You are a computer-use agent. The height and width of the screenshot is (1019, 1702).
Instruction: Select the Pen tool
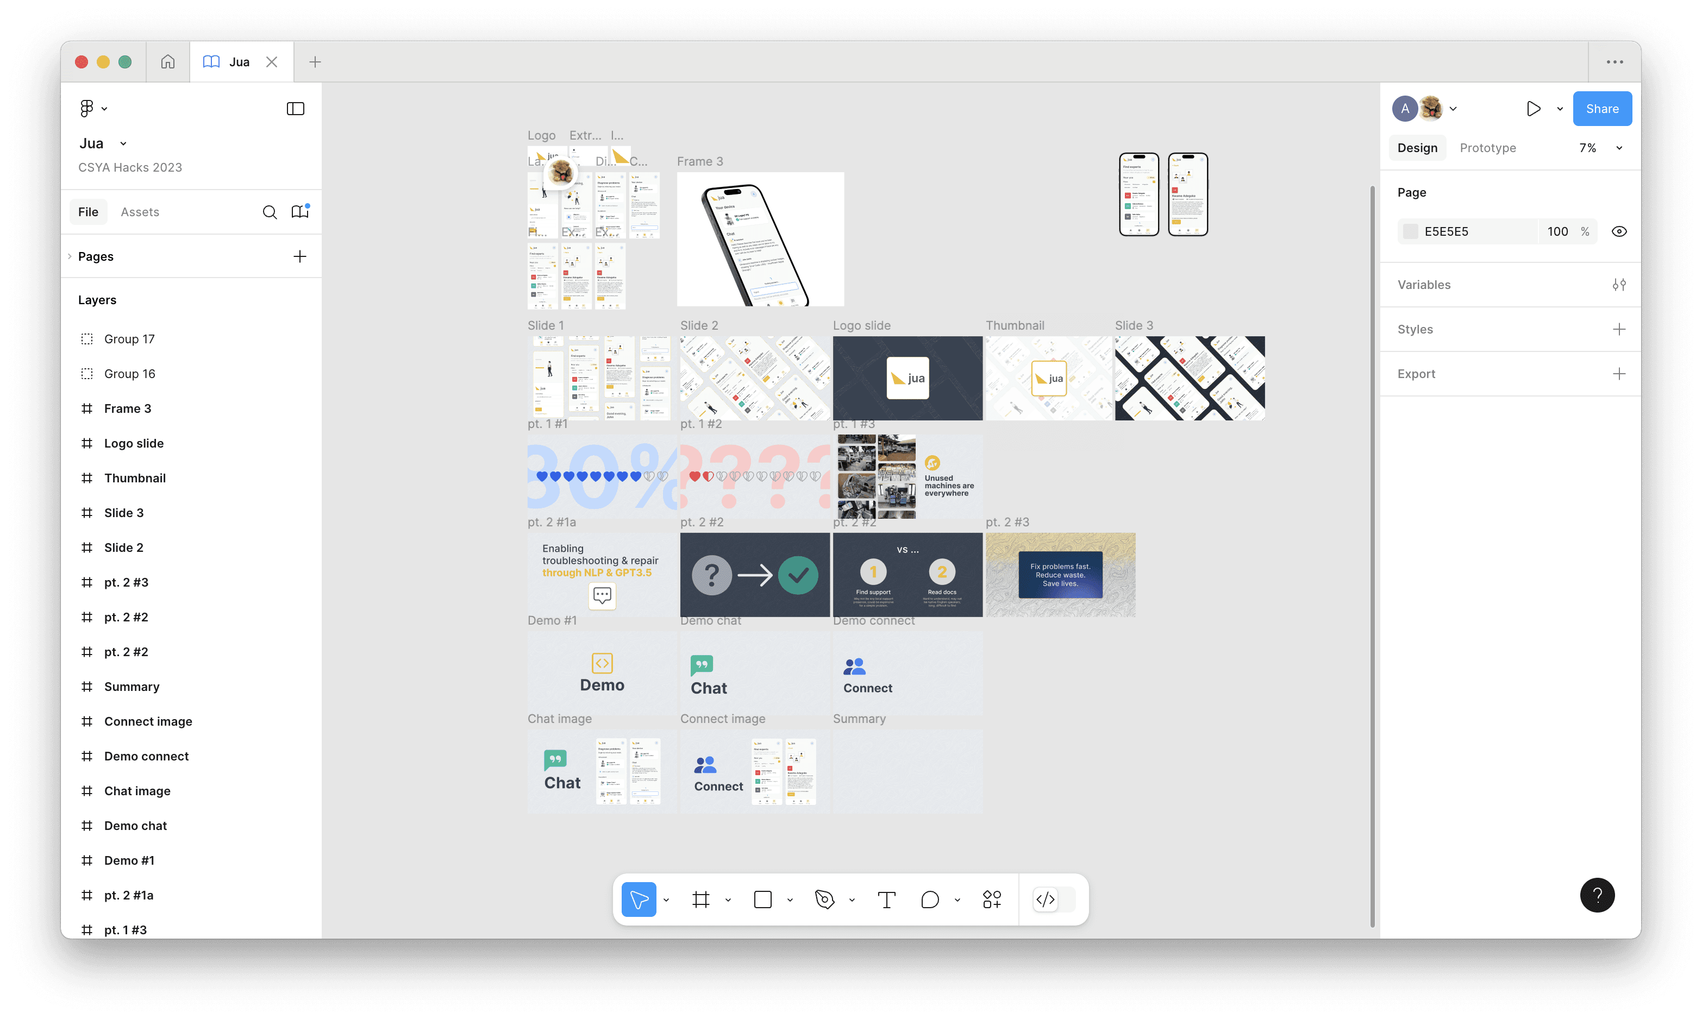pos(824,900)
